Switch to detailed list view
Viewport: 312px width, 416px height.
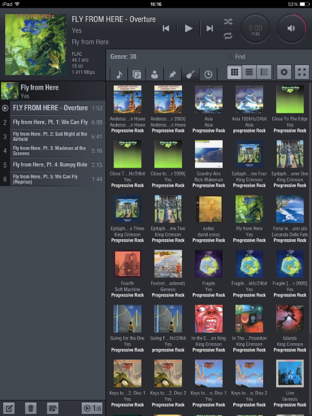[x=264, y=72]
